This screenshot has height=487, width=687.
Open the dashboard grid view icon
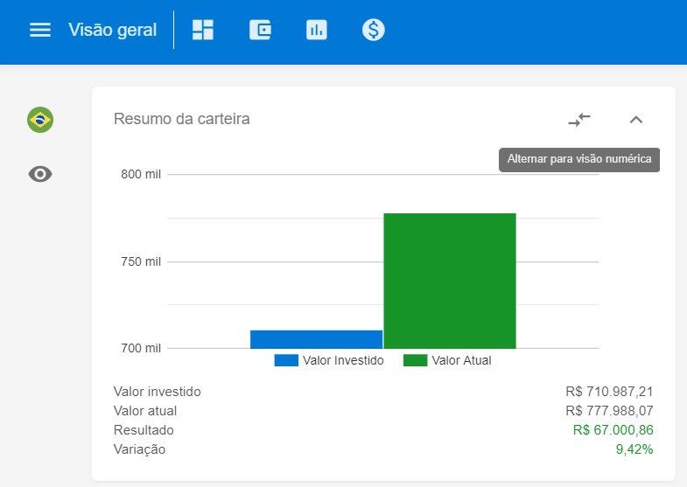point(203,31)
